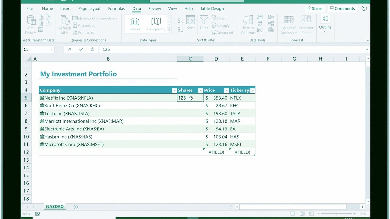
Task: Collapse the ribbon
Action: [x=368, y=40]
